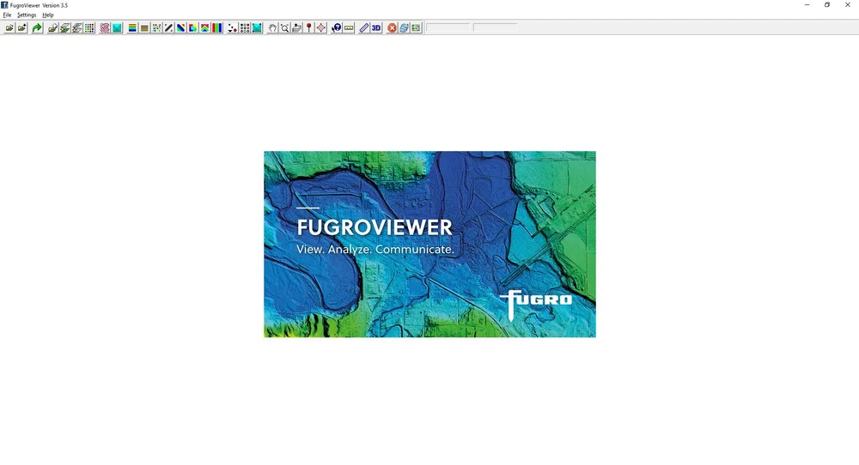The width and height of the screenshot is (859, 465).
Task: Click the blue refresh pages icon
Action: [x=404, y=28]
